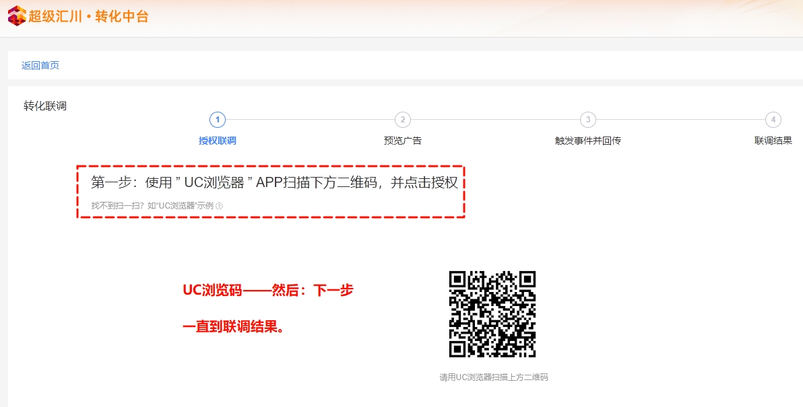Select step 1 circle in progress bar

[218, 120]
